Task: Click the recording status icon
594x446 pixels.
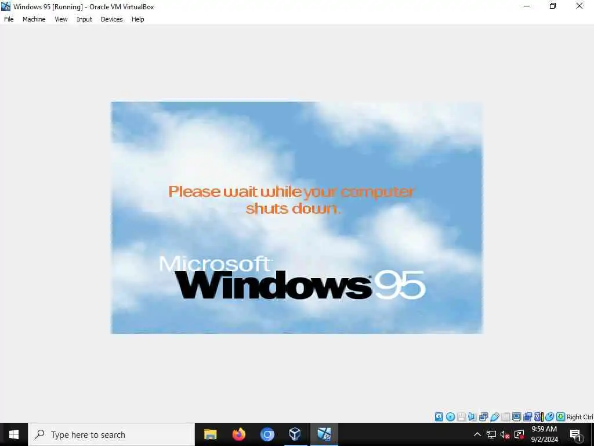Action: coord(528,417)
